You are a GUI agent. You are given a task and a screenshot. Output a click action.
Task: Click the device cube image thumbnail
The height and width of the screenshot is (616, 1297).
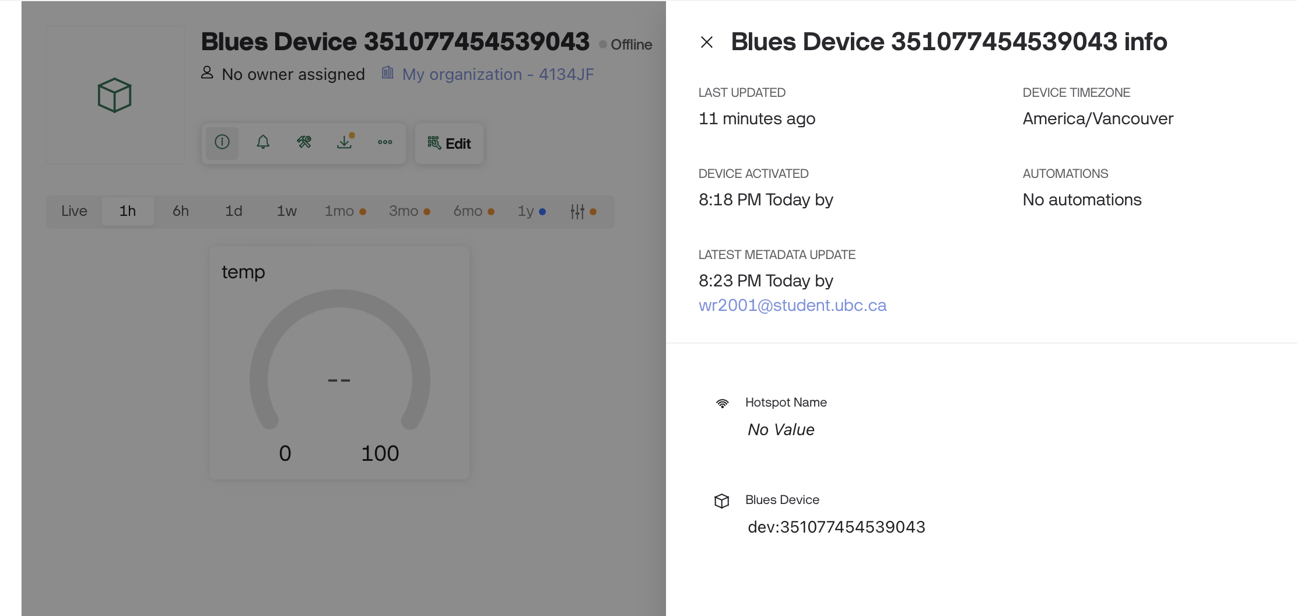tap(115, 95)
